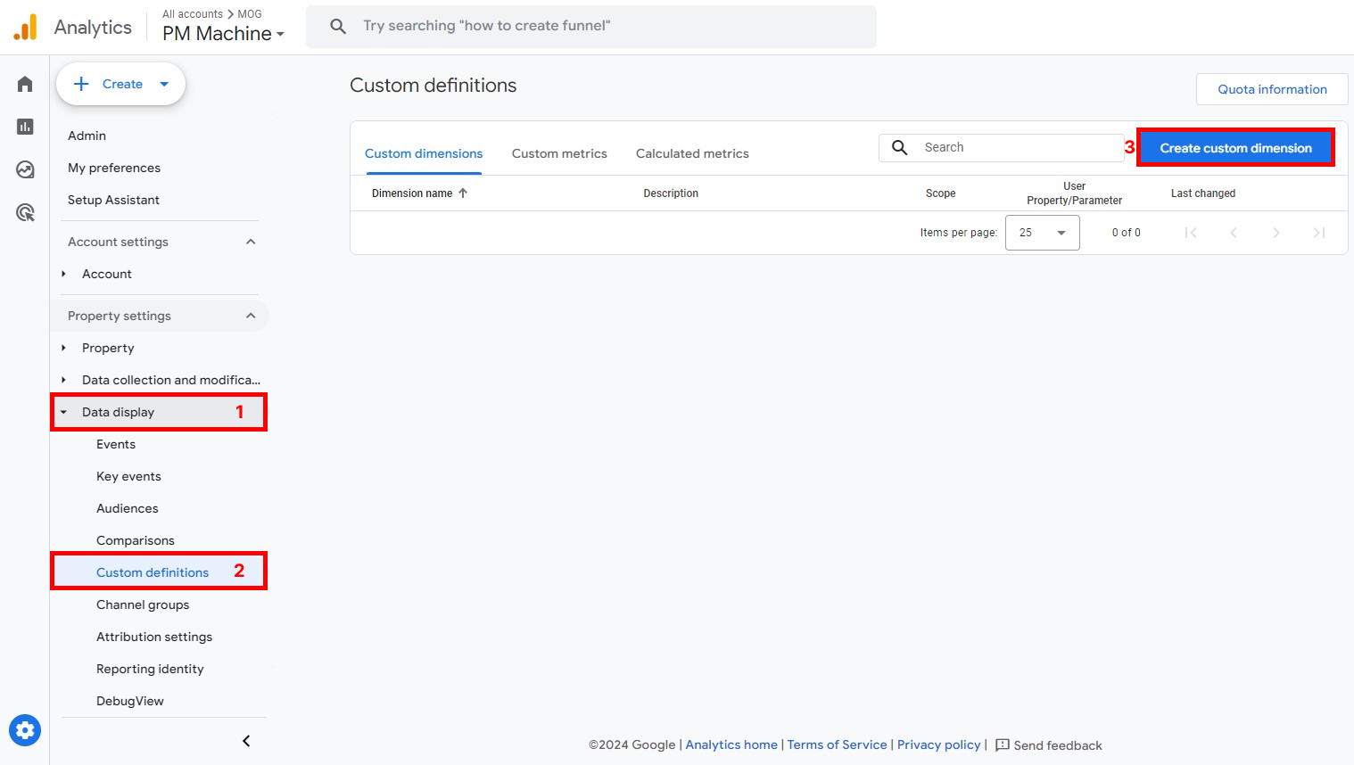Open the Reports icon in left rail
This screenshot has height=765, width=1354.
(x=25, y=127)
